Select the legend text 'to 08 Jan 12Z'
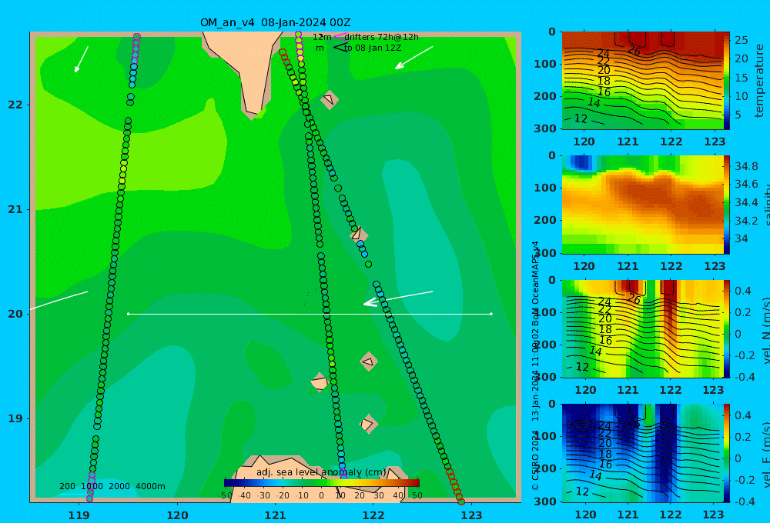The image size is (770, 523). coord(373,48)
